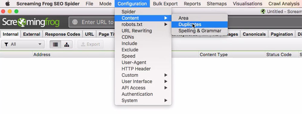Select Include option
The height and width of the screenshot is (114, 302).
143,44
